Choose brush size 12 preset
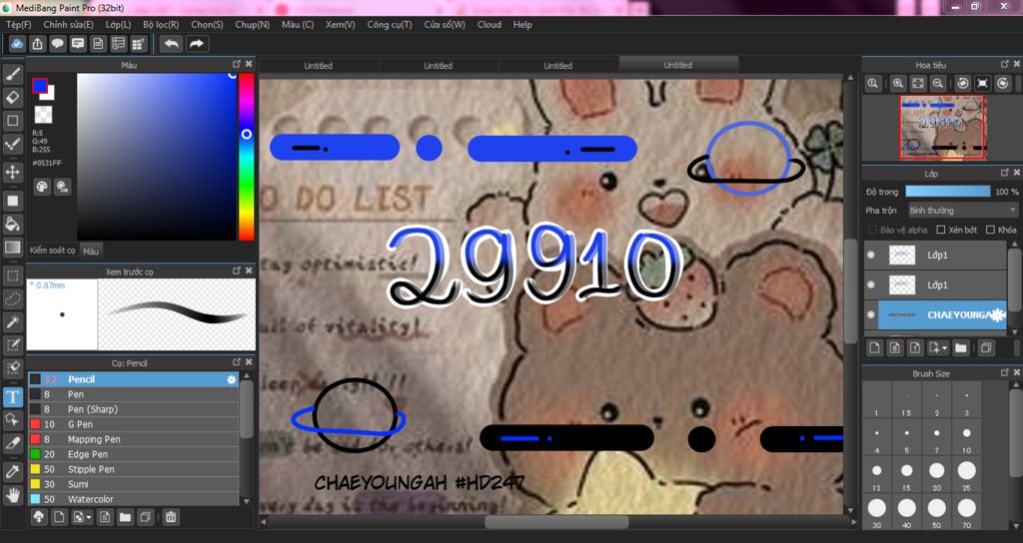This screenshot has height=543, width=1023. pyautogui.click(x=876, y=472)
